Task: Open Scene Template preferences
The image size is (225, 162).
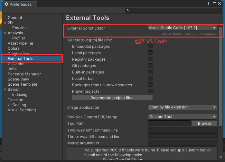Action: [23, 84]
